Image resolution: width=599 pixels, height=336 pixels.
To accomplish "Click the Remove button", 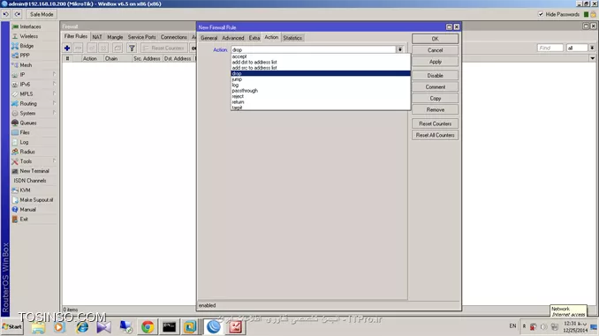I will 436,110.
